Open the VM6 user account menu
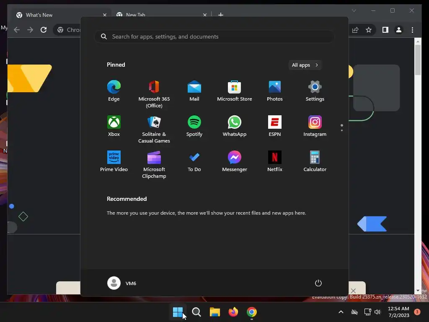This screenshot has width=429, height=322. pyautogui.click(x=122, y=283)
